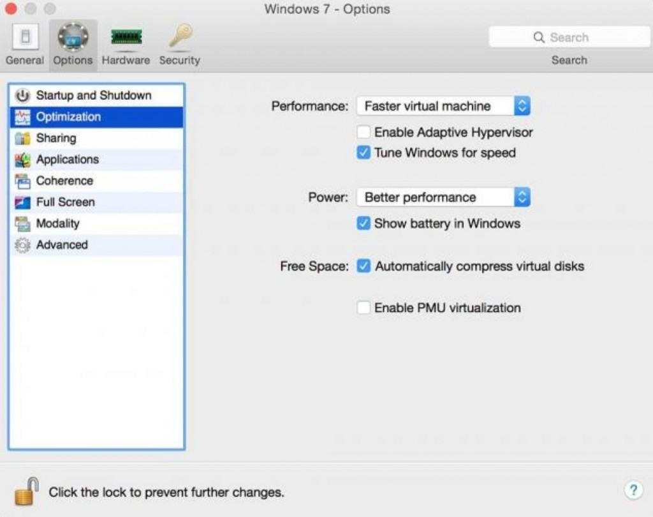This screenshot has height=517, width=653.
Task: Select Modality in sidebar list
Action: coord(96,223)
